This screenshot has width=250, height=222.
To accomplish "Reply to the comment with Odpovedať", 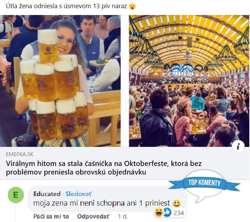I will [93, 217].
